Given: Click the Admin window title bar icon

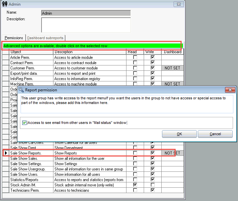Looking at the screenshot, I should click(4, 4).
